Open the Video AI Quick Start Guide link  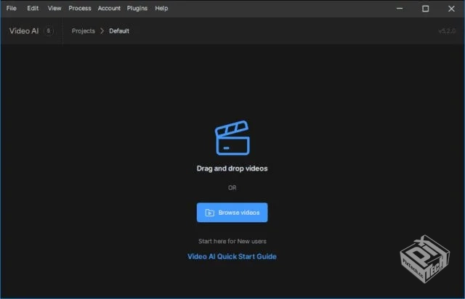(x=232, y=257)
